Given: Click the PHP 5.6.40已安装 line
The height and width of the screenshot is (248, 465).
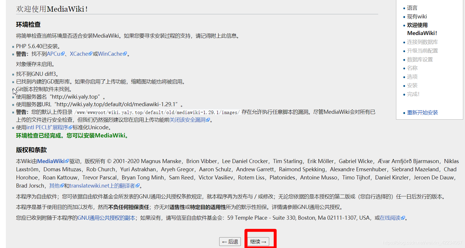Looking at the screenshot, I should pyautogui.click(x=38, y=46).
